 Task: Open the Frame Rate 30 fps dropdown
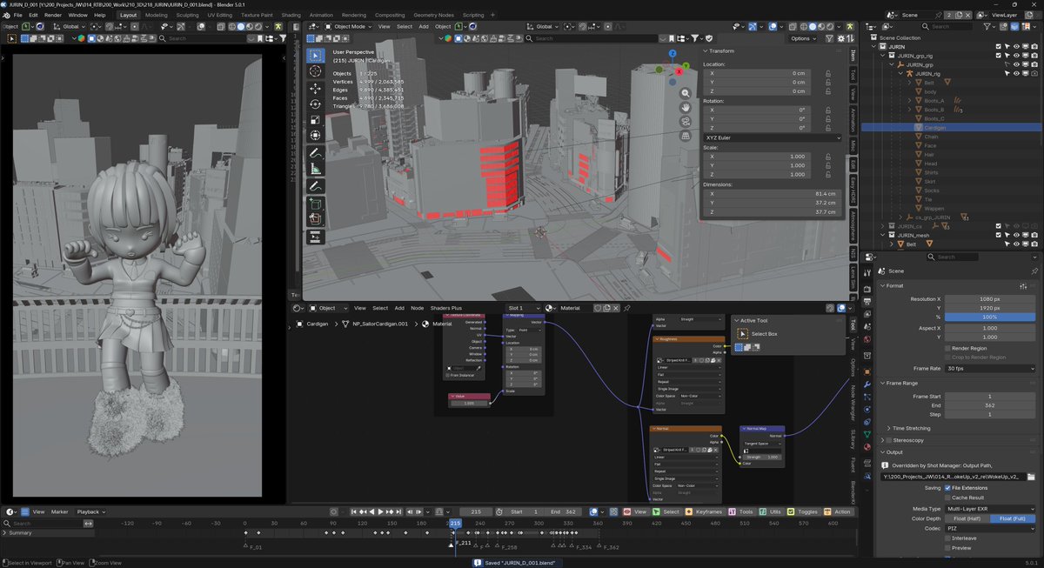(990, 368)
